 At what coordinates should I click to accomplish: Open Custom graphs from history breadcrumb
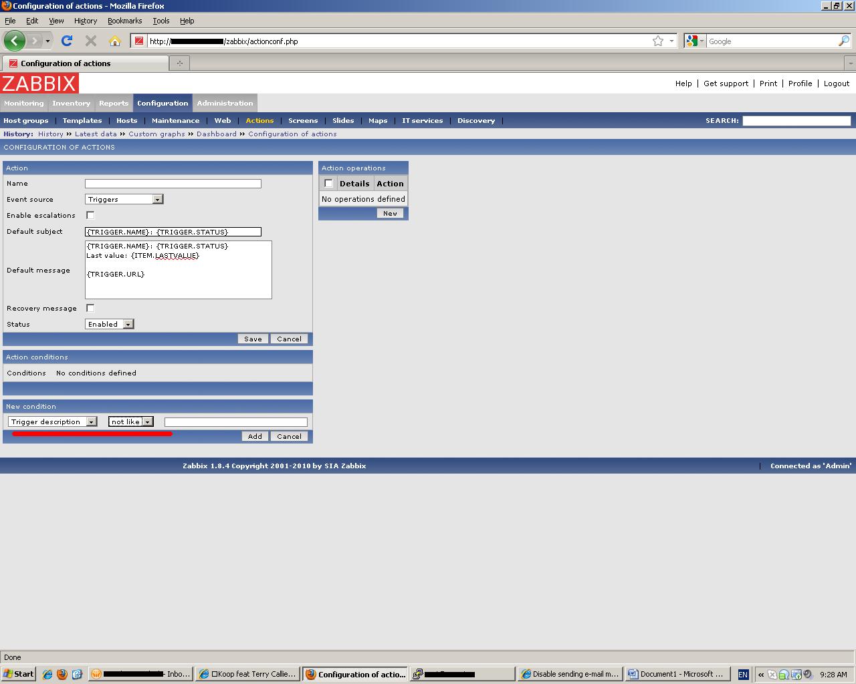click(156, 134)
